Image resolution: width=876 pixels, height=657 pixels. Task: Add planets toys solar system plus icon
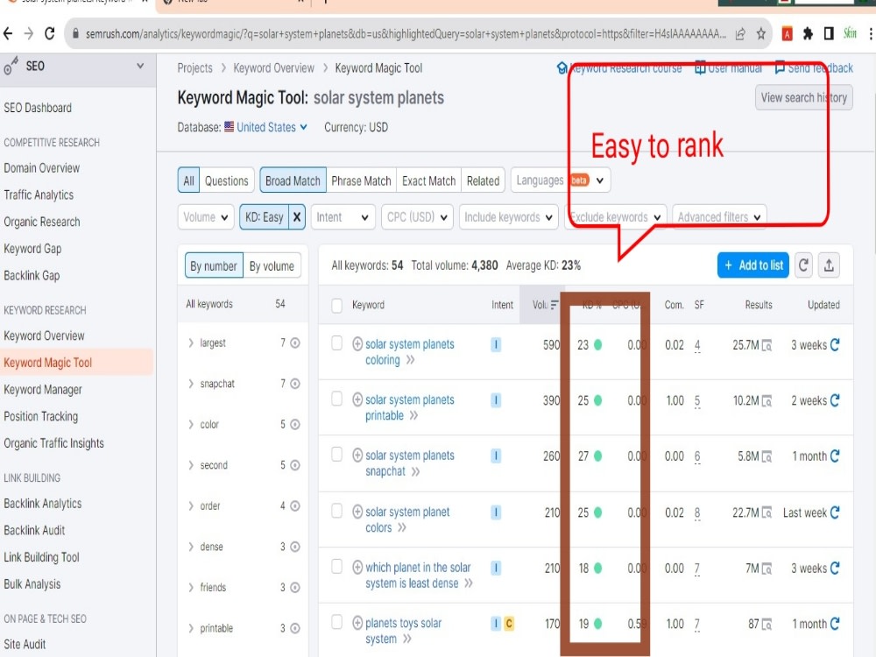357,622
